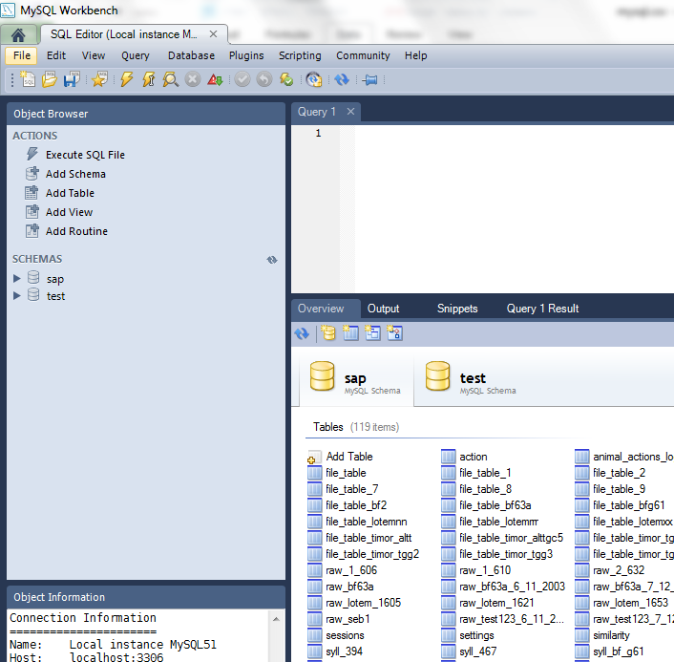Click Add Routine in Actions
Screen dimensions: 674x662
tap(76, 231)
